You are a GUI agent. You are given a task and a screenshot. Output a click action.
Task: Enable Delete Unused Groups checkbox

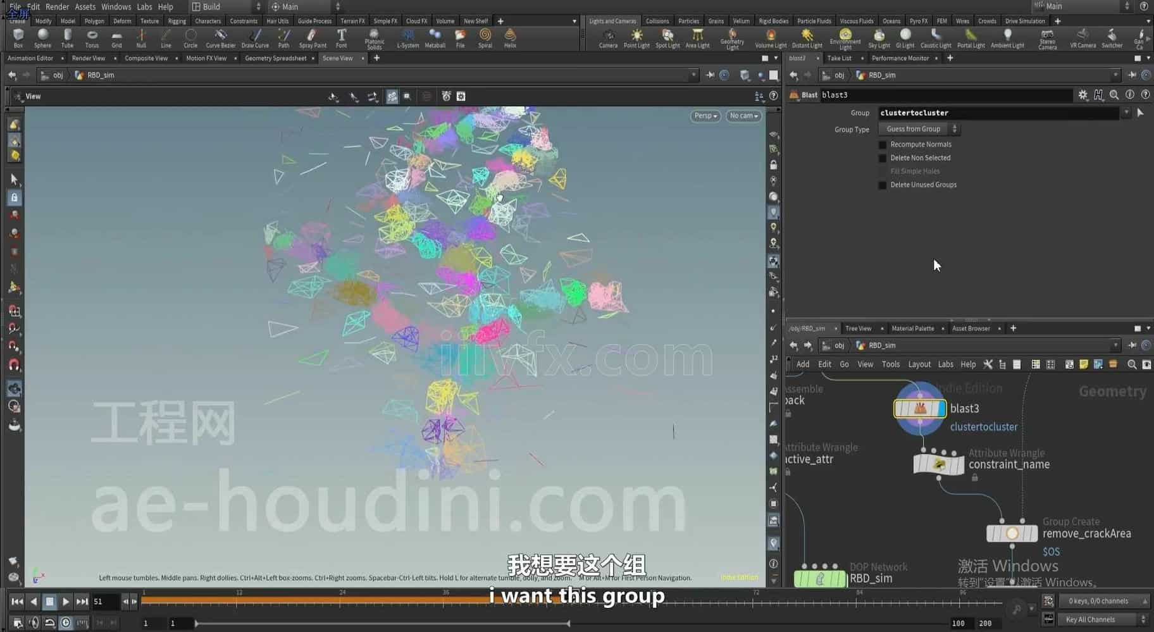coord(883,185)
